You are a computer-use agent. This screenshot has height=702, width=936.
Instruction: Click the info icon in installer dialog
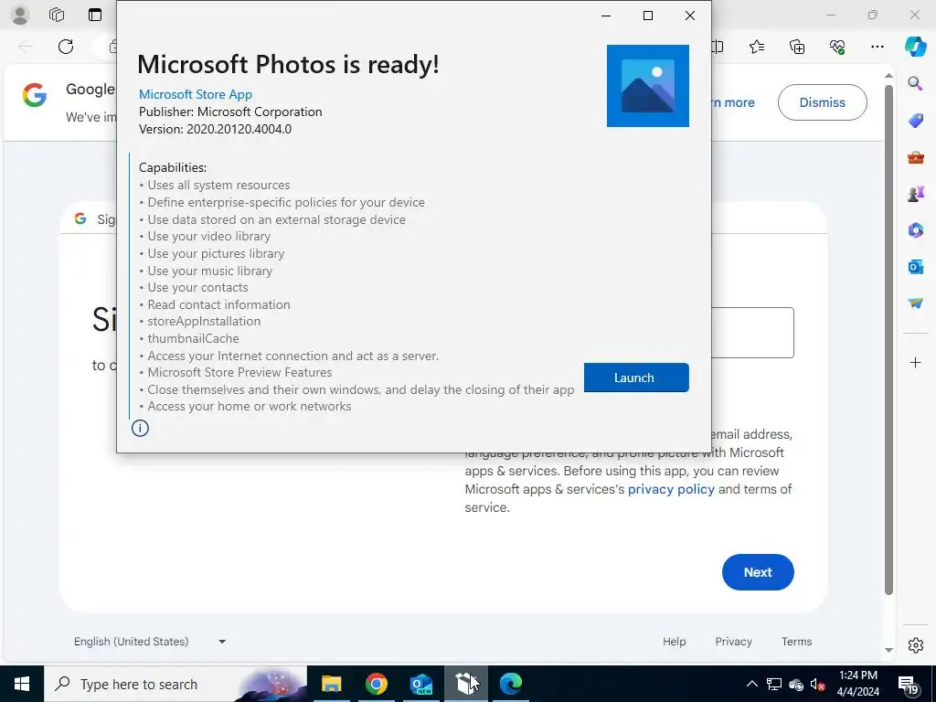click(140, 428)
